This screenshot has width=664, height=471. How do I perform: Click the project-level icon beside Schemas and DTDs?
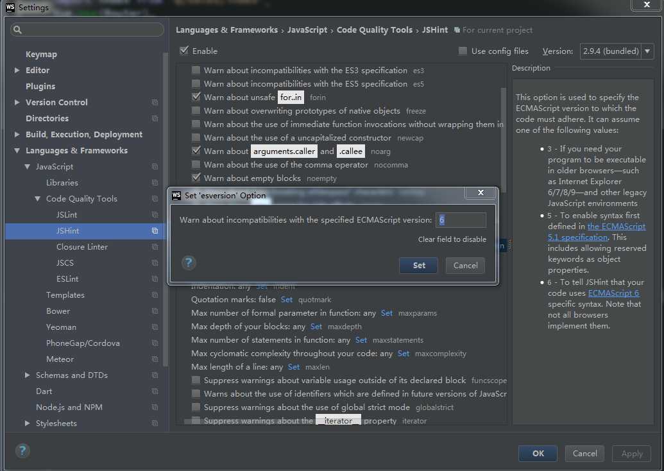coord(155,375)
